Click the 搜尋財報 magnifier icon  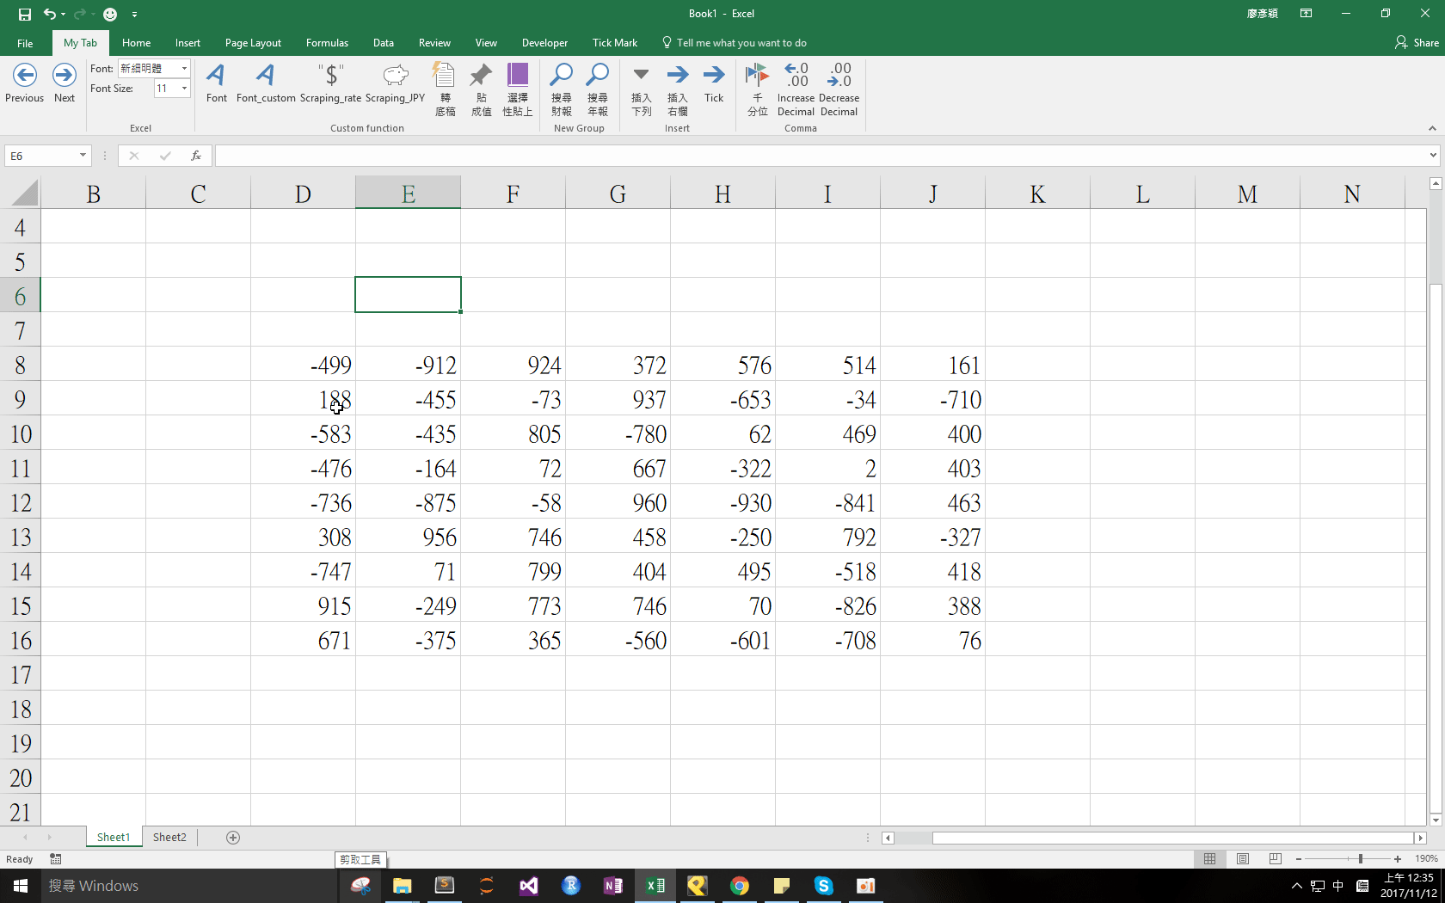pyautogui.click(x=562, y=75)
